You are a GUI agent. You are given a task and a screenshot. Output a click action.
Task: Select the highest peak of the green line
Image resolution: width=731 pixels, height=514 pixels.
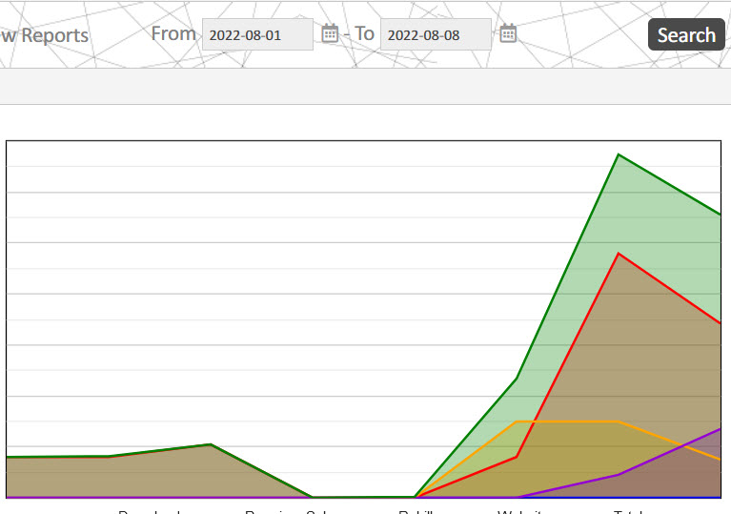[619, 154]
